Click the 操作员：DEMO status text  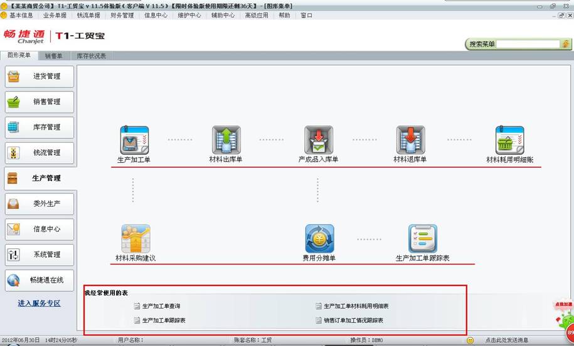pyautogui.click(x=366, y=340)
